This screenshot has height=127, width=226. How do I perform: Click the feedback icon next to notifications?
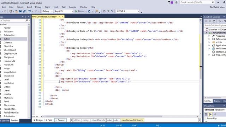tap(177, 2)
